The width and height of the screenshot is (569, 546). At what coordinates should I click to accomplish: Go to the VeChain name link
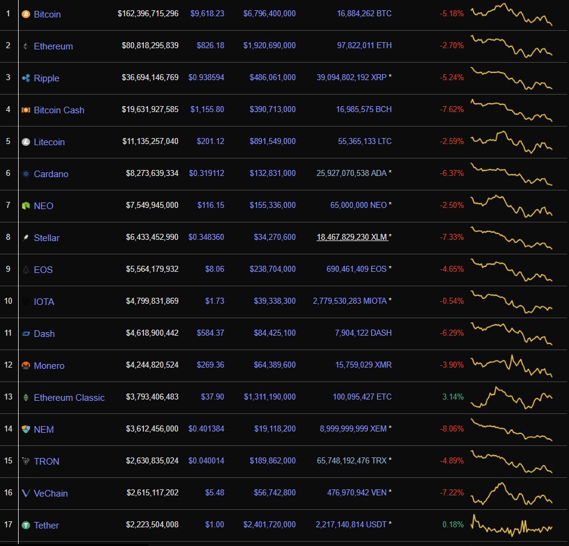(x=51, y=494)
